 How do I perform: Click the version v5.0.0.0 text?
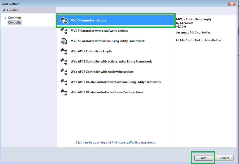click(x=181, y=27)
